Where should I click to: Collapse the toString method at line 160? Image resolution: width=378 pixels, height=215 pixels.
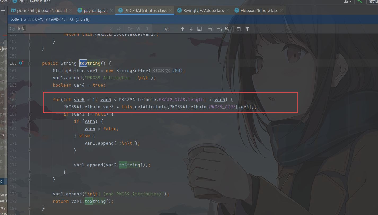tap(30, 63)
